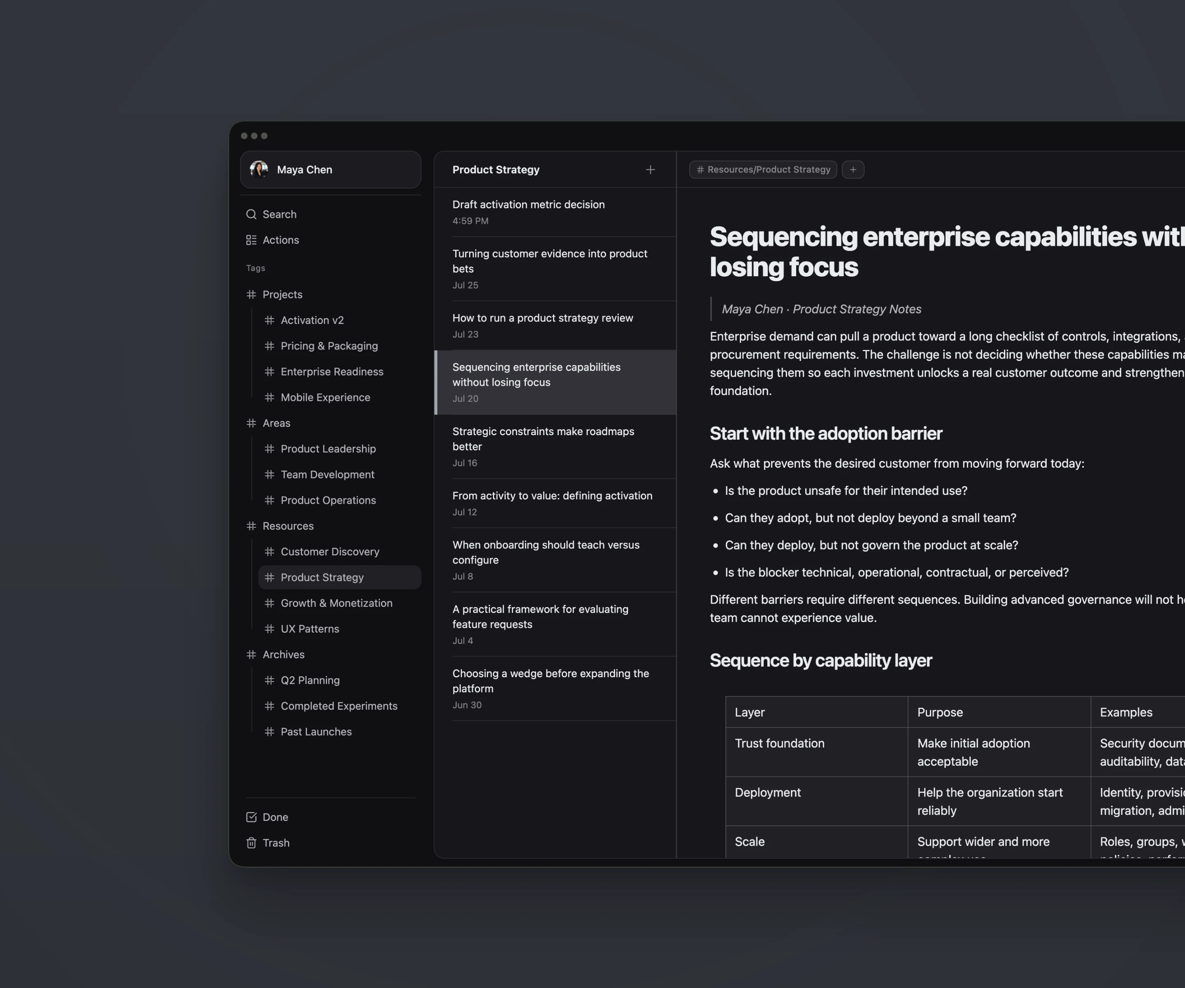Image resolution: width=1185 pixels, height=988 pixels.
Task: Open the Maya Chen account button
Action: click(x=331, y=169)
